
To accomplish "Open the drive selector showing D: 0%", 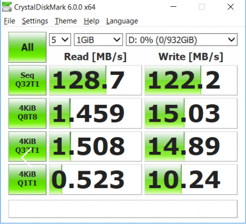I will (182, 40).
